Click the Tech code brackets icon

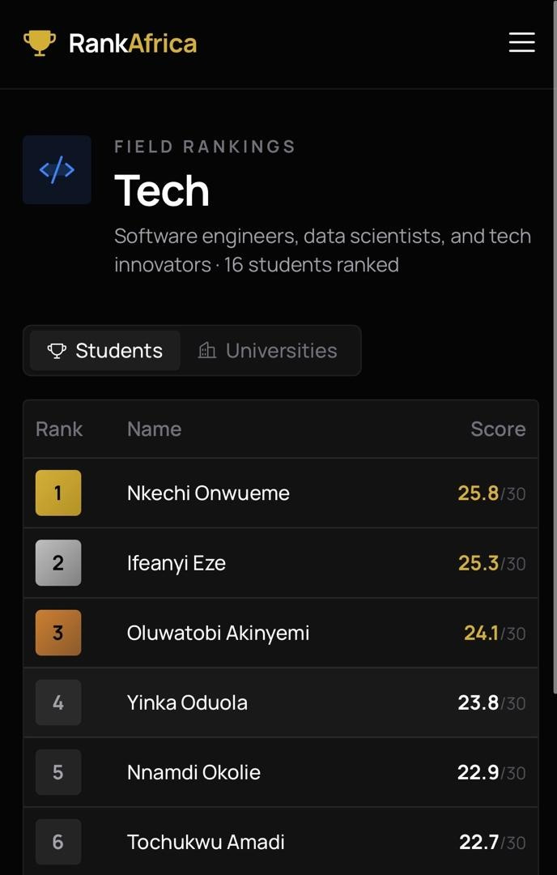point(57,169)
